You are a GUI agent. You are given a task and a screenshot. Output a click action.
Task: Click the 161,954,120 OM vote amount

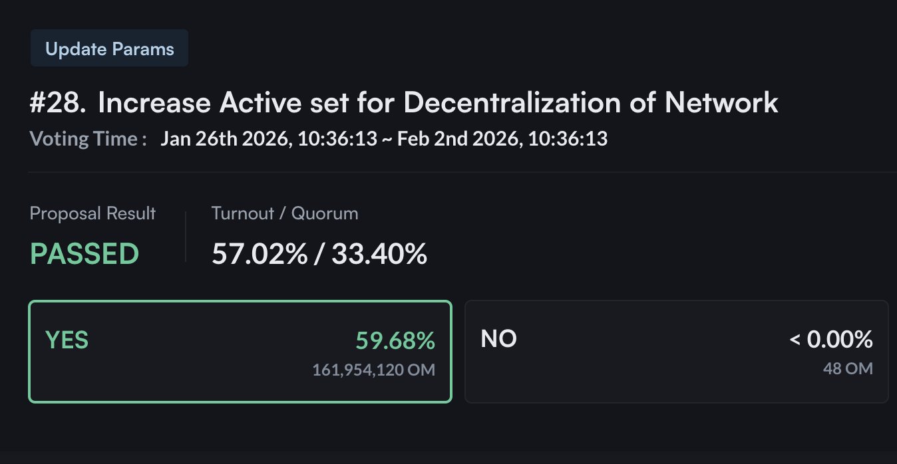click(x=373, y=370)
